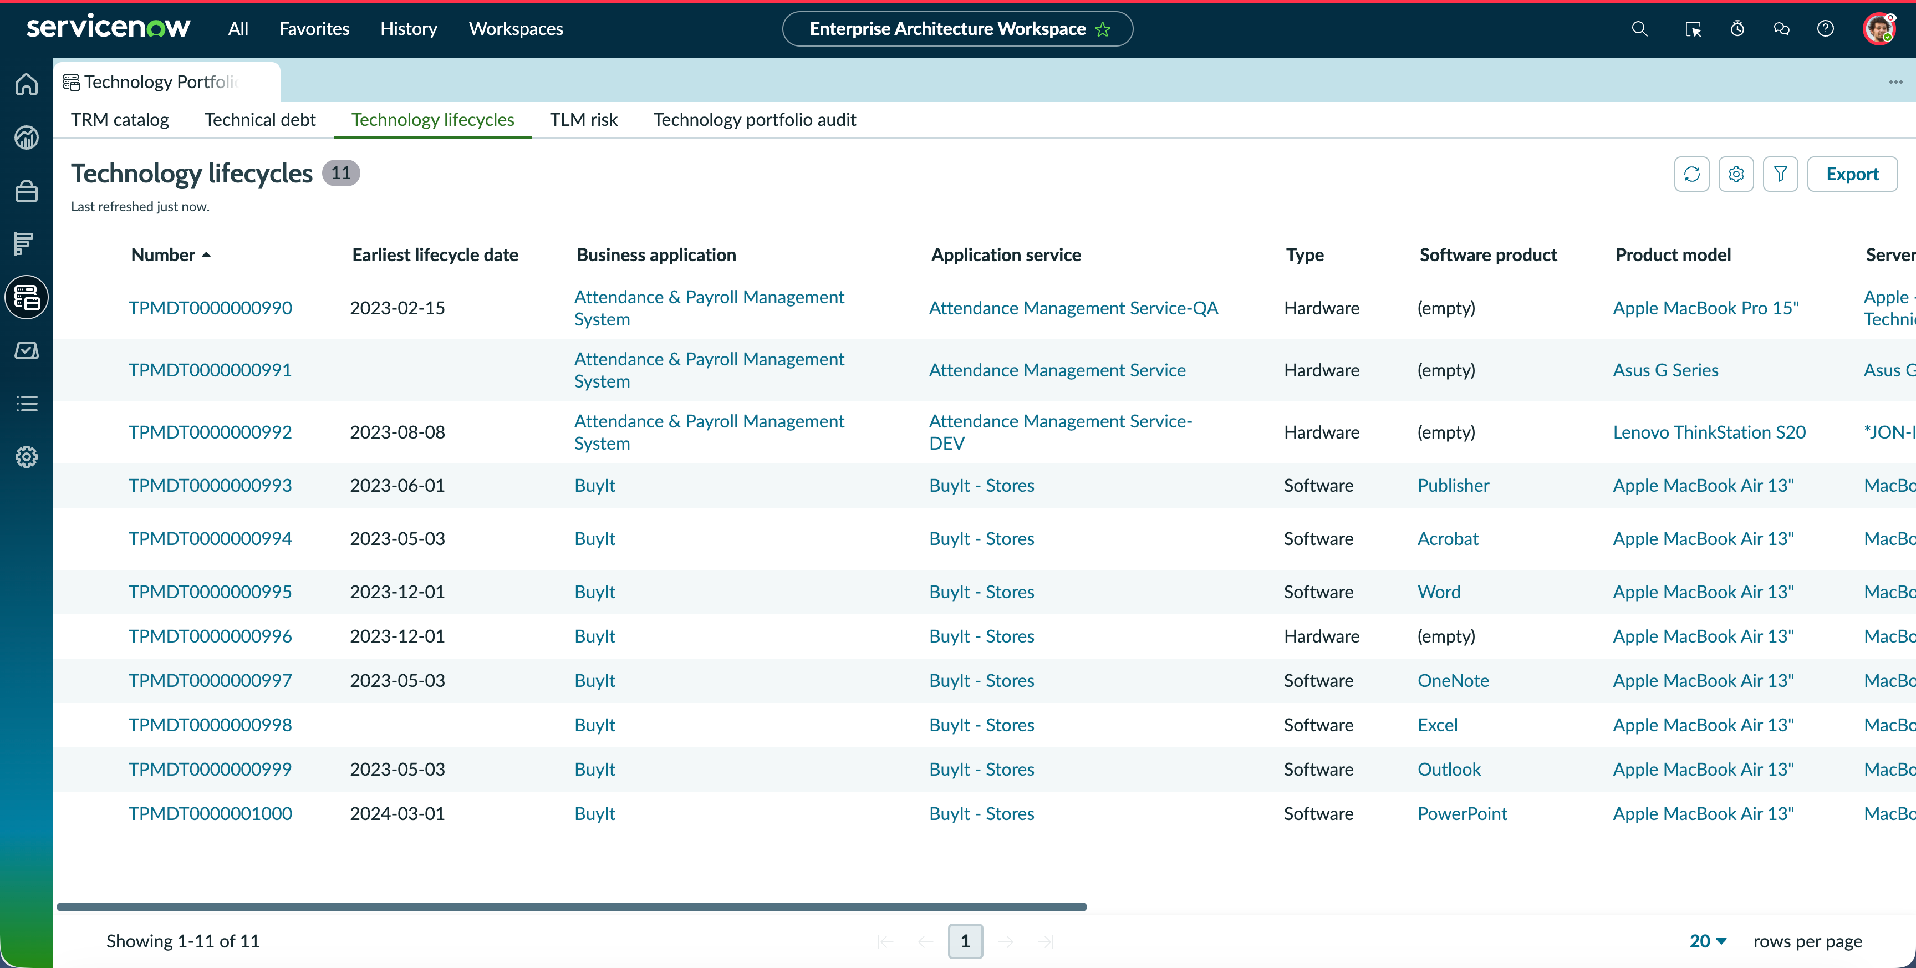
Task: Sort by Earliest lifecycle date column header
Action: coord(435,254)
